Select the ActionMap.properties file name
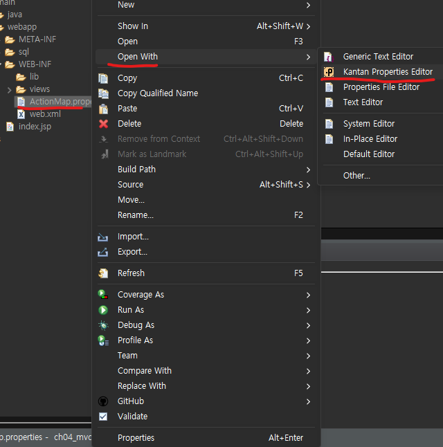Image resolution: width=443 pixels, height=447 pixels. tap(60, 102)
